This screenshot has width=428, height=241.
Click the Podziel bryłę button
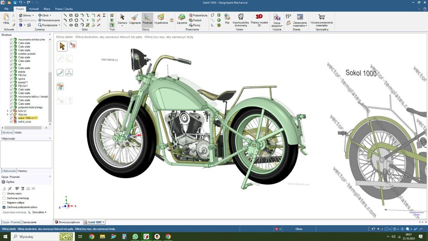(197, 15)
